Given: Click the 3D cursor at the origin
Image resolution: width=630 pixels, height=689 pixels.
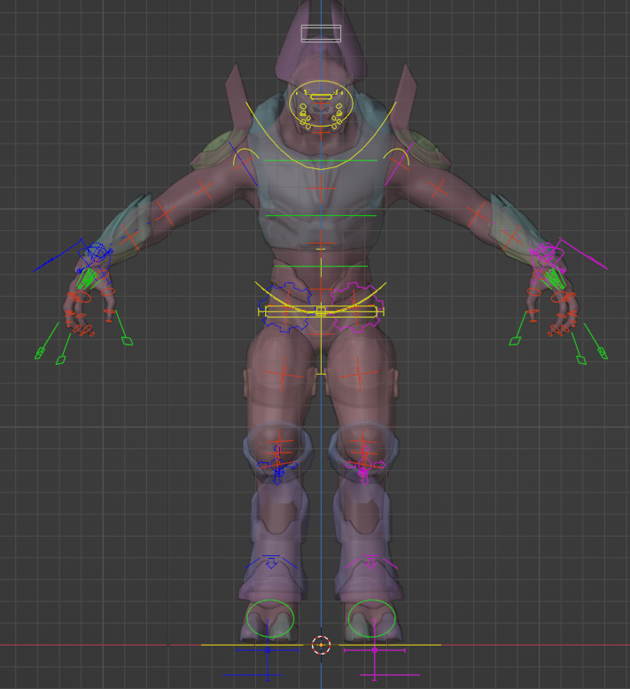Looking at the screenshot, I should pos(321,645).
